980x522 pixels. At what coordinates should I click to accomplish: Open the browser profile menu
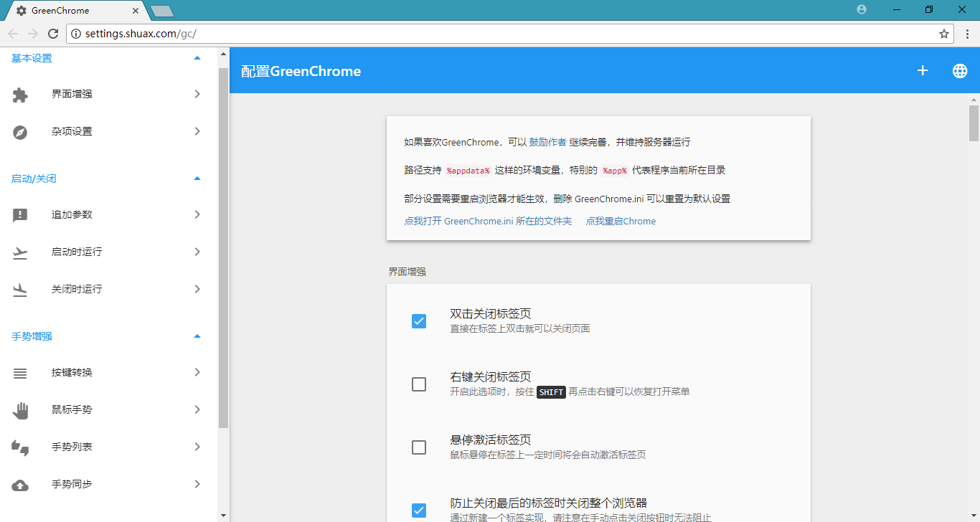(x=860, y=10)
